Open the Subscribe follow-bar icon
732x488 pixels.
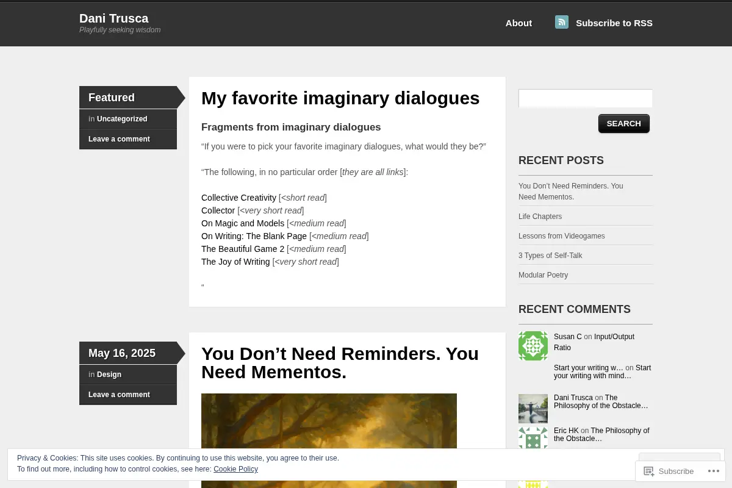(649, 471)
